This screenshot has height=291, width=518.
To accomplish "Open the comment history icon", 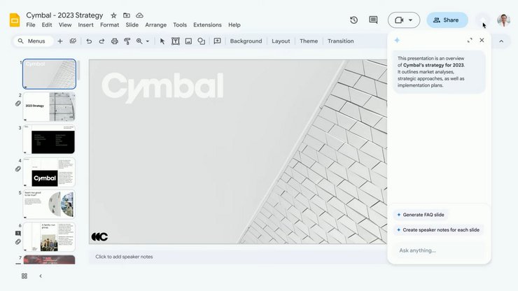I will point(373,20).
